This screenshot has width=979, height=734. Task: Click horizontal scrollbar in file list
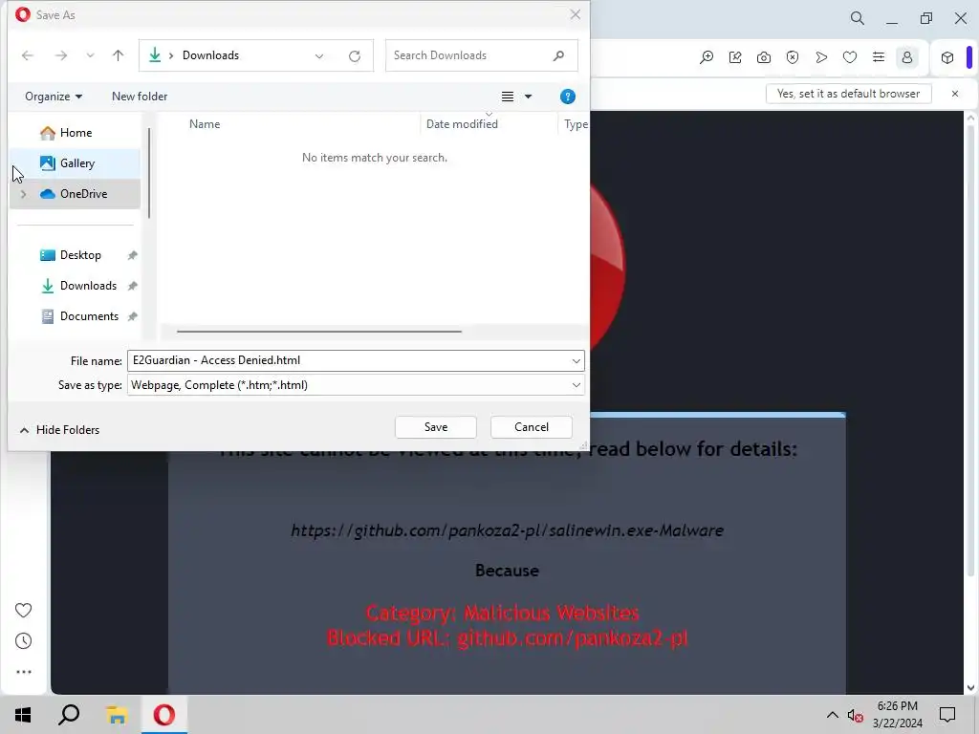click(x=319, y=332)
